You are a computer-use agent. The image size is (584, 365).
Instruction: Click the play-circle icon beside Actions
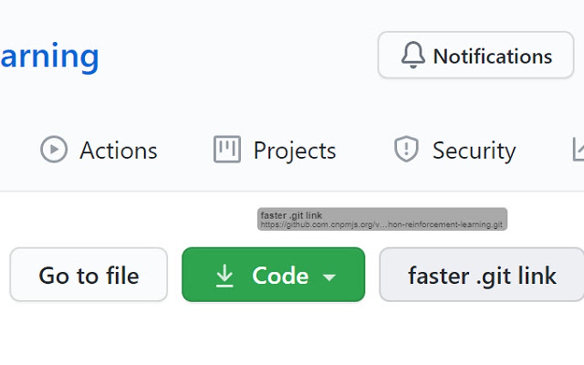click(54, 150)
